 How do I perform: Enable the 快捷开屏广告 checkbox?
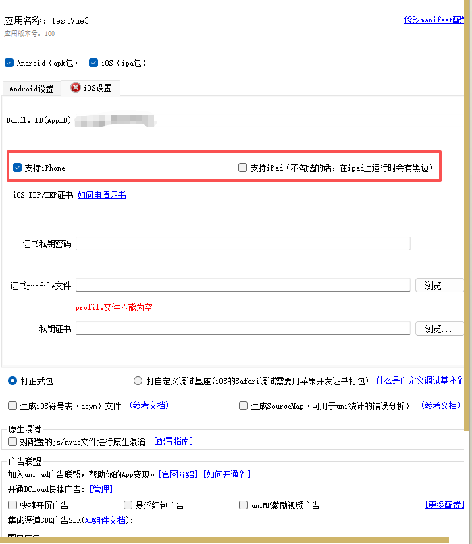point(12,505)
